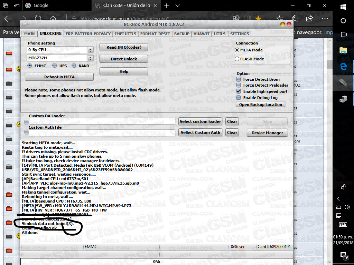Open new tab in Edge
This screenshot has height=265, width=354.
point(167,6)
